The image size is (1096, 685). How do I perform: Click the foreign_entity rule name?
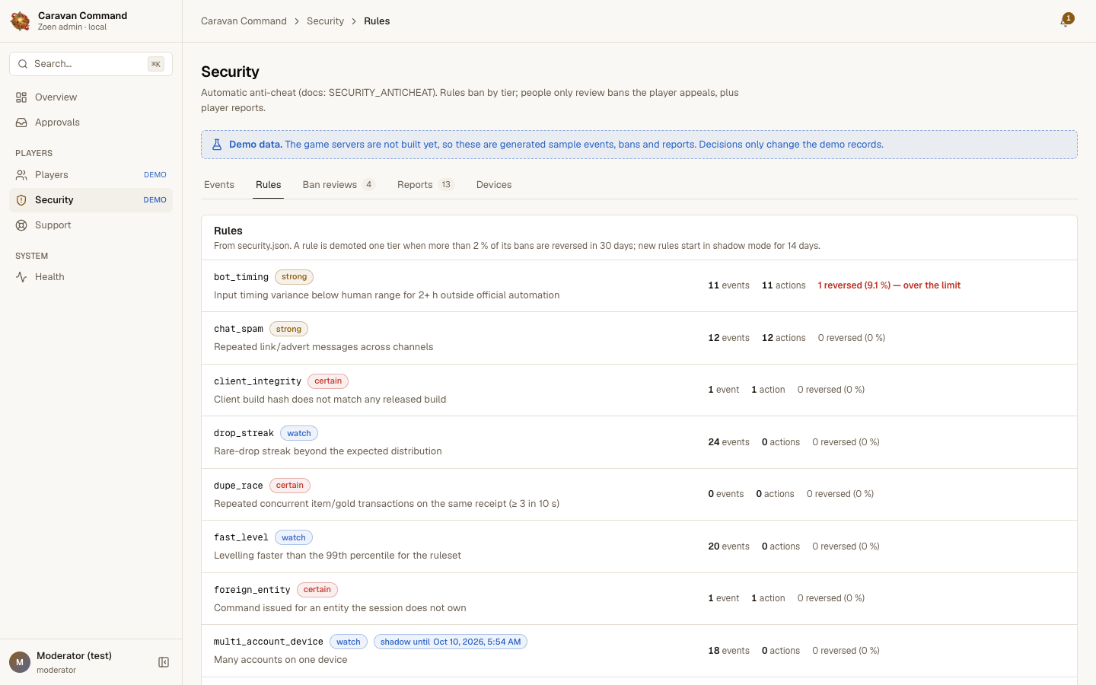pyautogui.click(x=252, y=590)
